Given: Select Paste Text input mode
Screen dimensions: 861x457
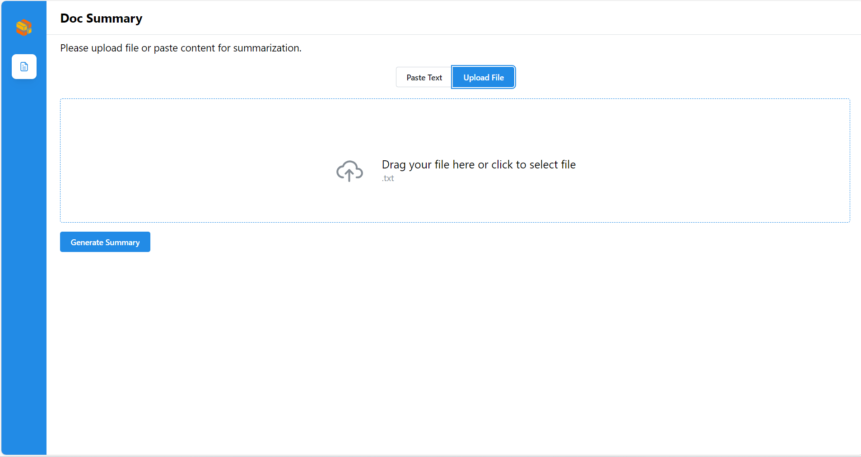Looking at the screenshot, I should pos(424,77).
